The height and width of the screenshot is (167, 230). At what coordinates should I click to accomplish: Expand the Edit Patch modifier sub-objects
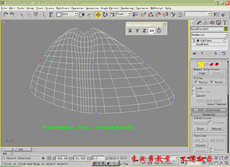click(198, 41)
